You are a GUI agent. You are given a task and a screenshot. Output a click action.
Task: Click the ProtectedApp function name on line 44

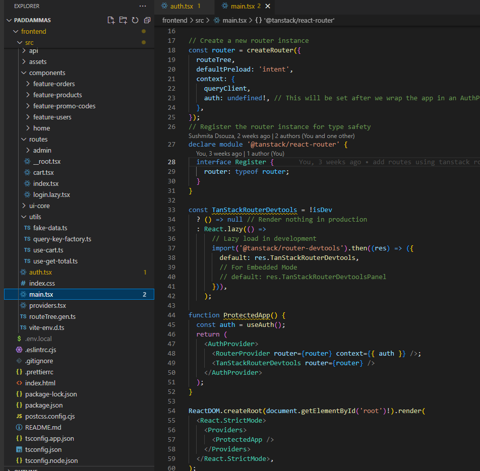(247, 315)
